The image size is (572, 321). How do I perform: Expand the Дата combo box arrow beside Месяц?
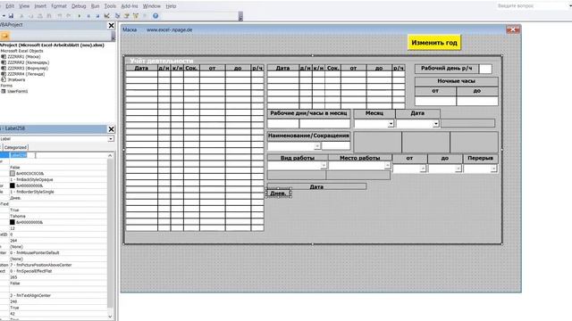(435, 124)
